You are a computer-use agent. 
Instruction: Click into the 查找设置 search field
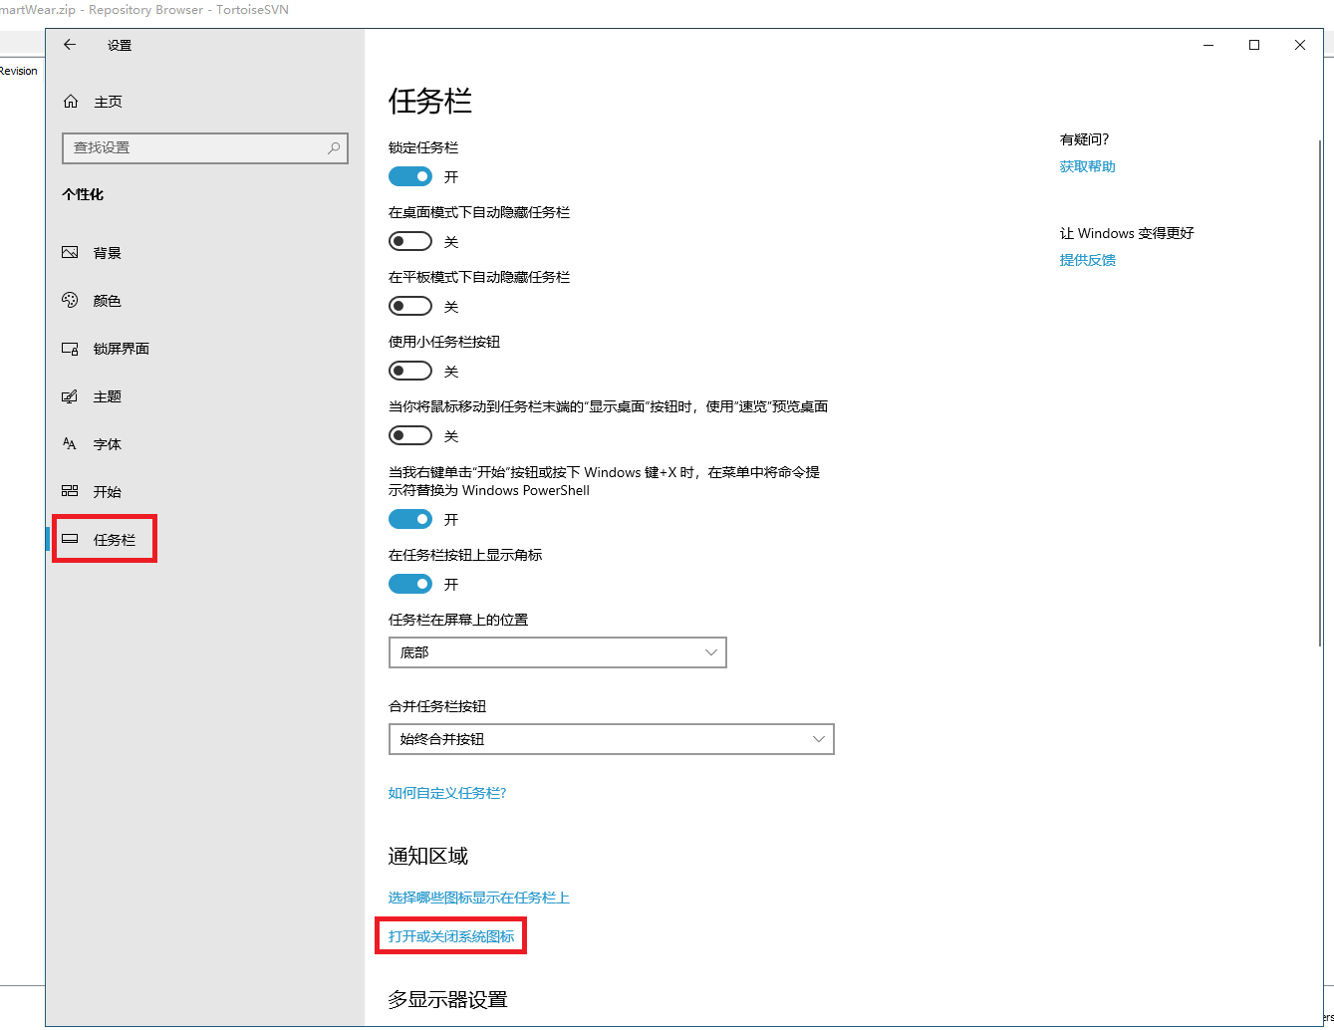point(194,148)
